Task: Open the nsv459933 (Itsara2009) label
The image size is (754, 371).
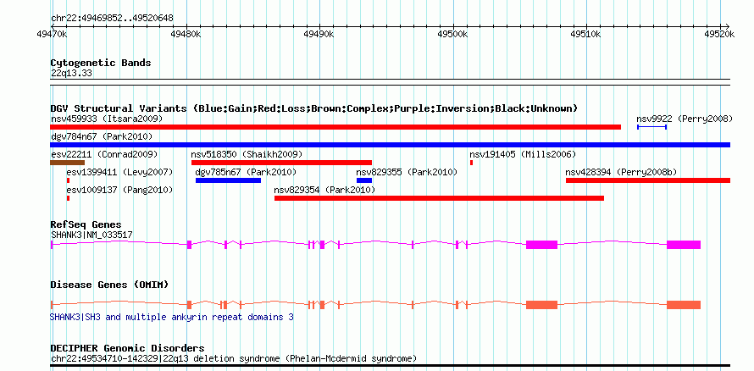Action: (x=107, y=119)
